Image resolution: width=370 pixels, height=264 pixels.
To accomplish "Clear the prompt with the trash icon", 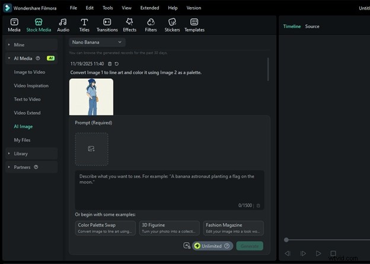I will pos(258,205).
